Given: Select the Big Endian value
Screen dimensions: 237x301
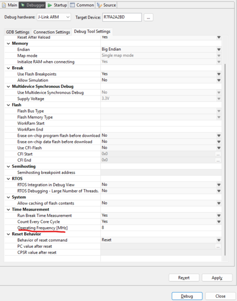Looking at the screenshot, I should click(111, 49).
